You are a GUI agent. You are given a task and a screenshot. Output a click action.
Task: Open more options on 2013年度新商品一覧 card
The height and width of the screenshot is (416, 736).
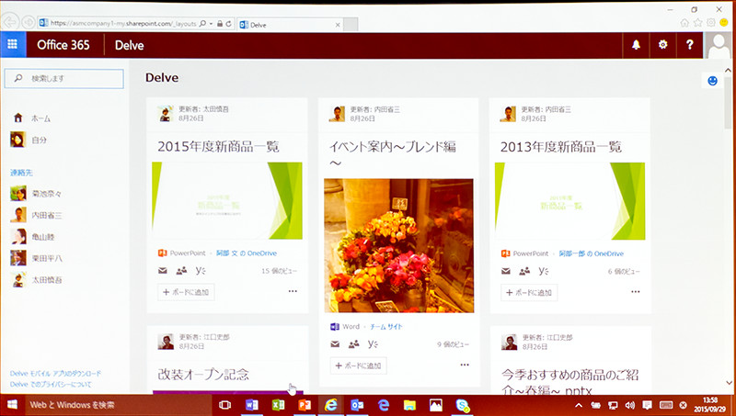[636, 291]
